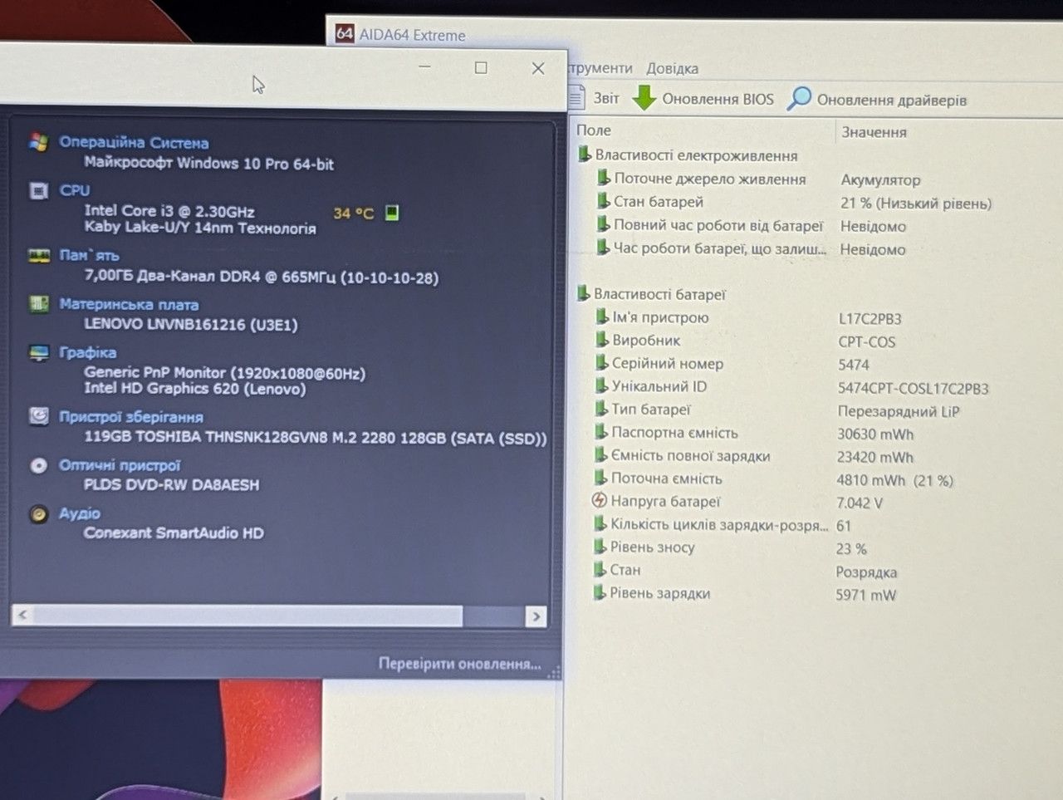Click the icon beside Стан батарей
The height and width of the screenshot is (800, 1063).
[604, 201]
